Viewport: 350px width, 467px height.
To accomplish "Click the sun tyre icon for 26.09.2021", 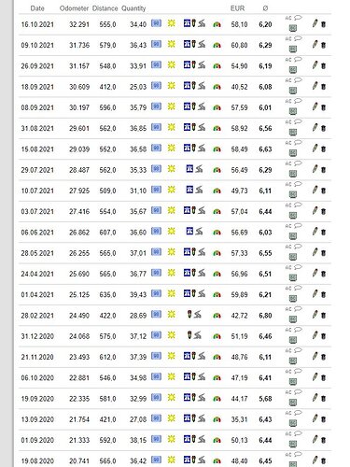I will 172,64.
